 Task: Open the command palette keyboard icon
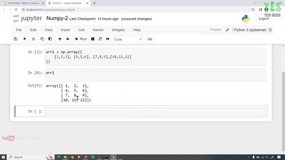pos(150,39)
